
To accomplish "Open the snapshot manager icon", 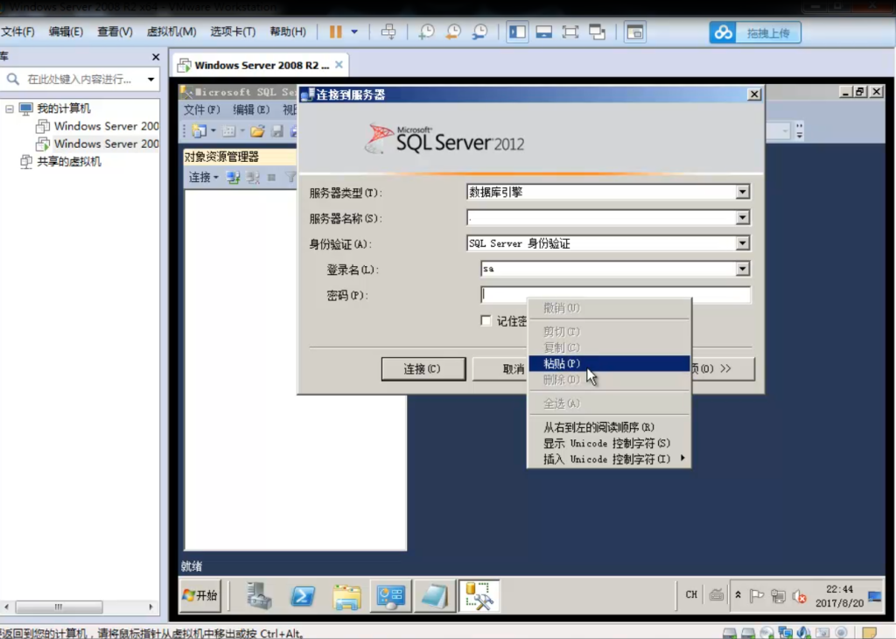I will click(x=480, y=32).
